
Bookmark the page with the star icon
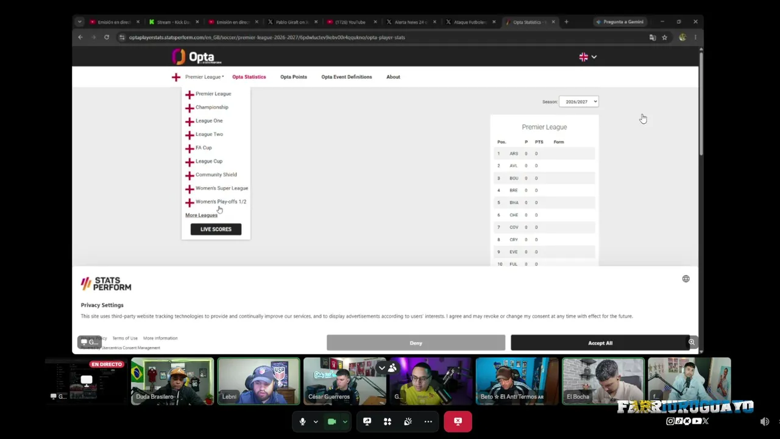[665, 37]
